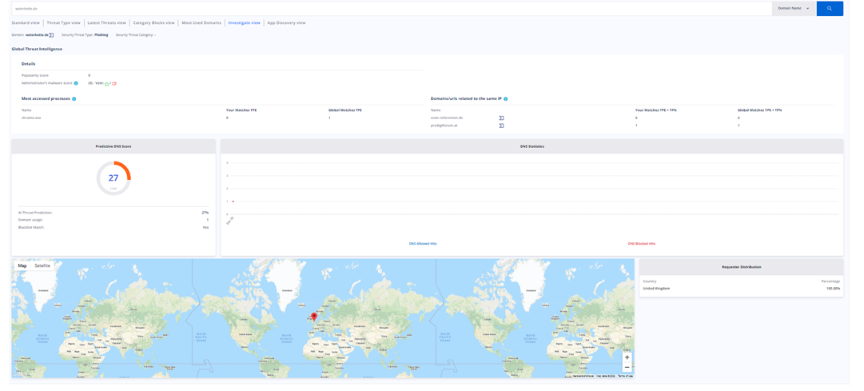Click the score 27 donut gauge

tap(113, 178)
